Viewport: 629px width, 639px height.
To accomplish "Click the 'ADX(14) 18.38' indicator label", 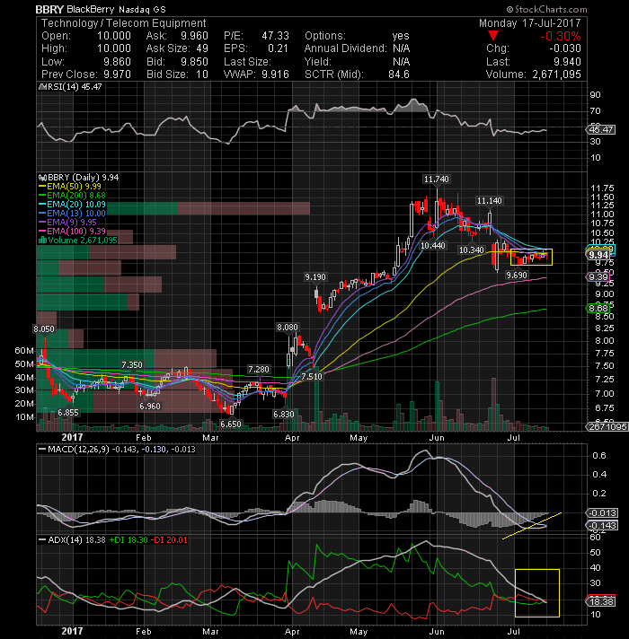I will (x=76, y=540).
